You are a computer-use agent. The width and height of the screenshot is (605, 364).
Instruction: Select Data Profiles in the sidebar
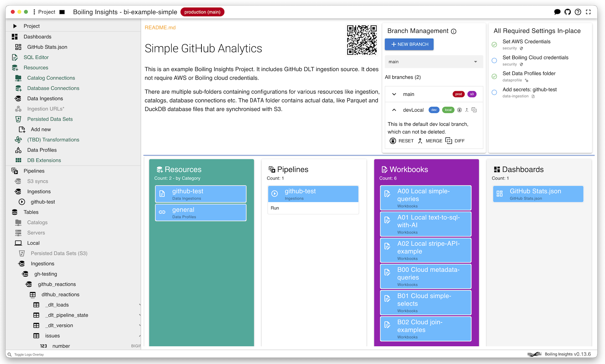pyautogui.click(x=42, y=150)
